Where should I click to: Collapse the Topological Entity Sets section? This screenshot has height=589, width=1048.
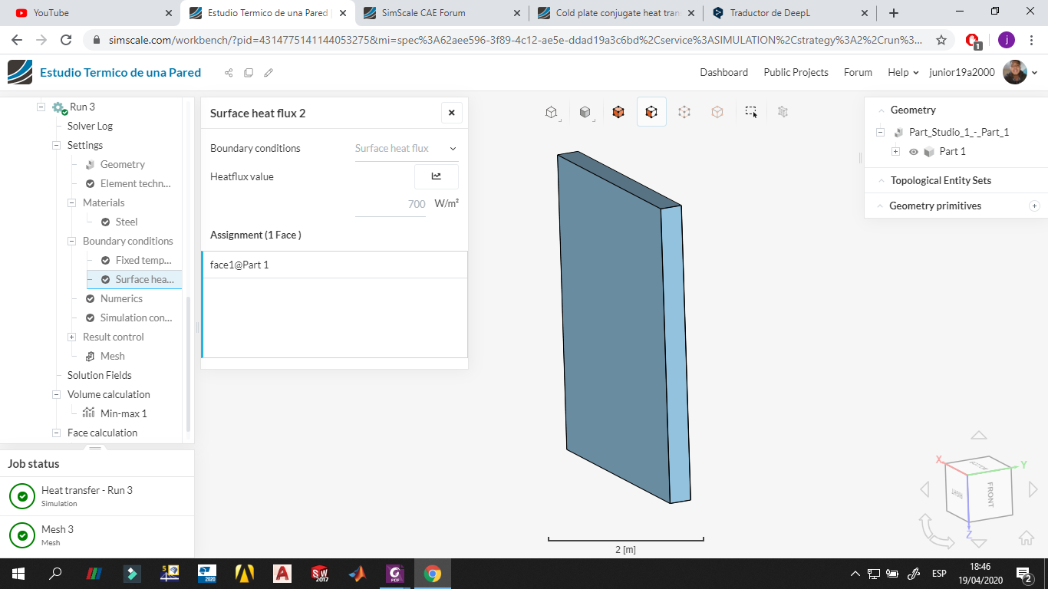pos(882,180)
